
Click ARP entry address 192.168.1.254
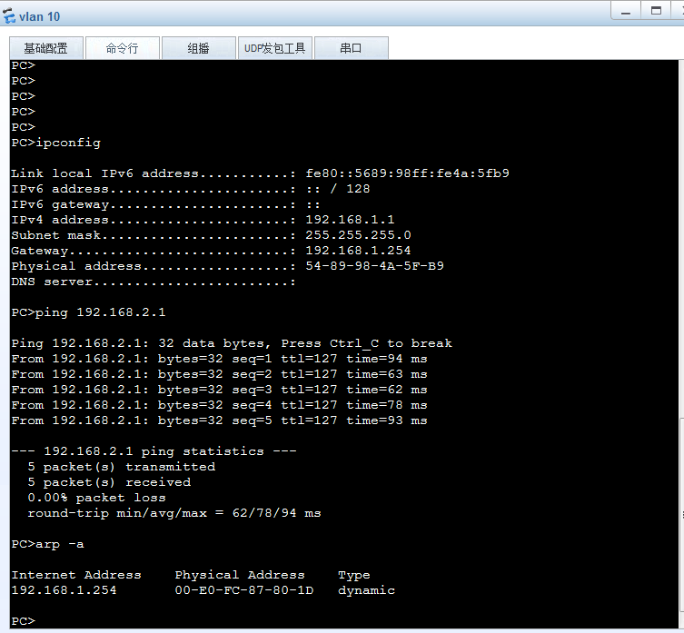click(x=64, y=590)
